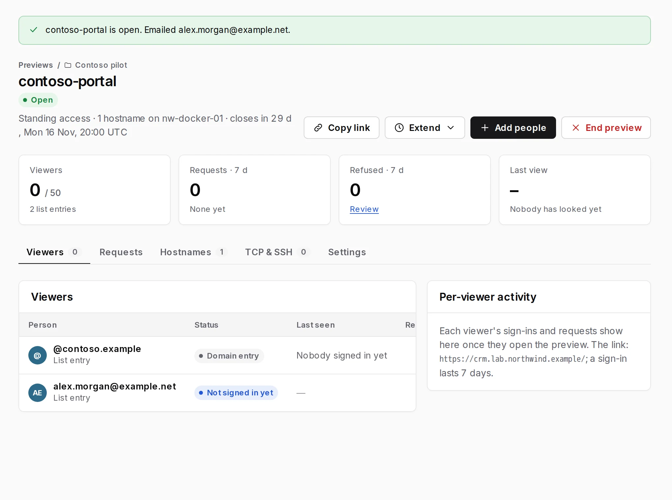The image size is (672, 500).
Task: Click the Requests 7 d stat card
Action: click(255, 190)
